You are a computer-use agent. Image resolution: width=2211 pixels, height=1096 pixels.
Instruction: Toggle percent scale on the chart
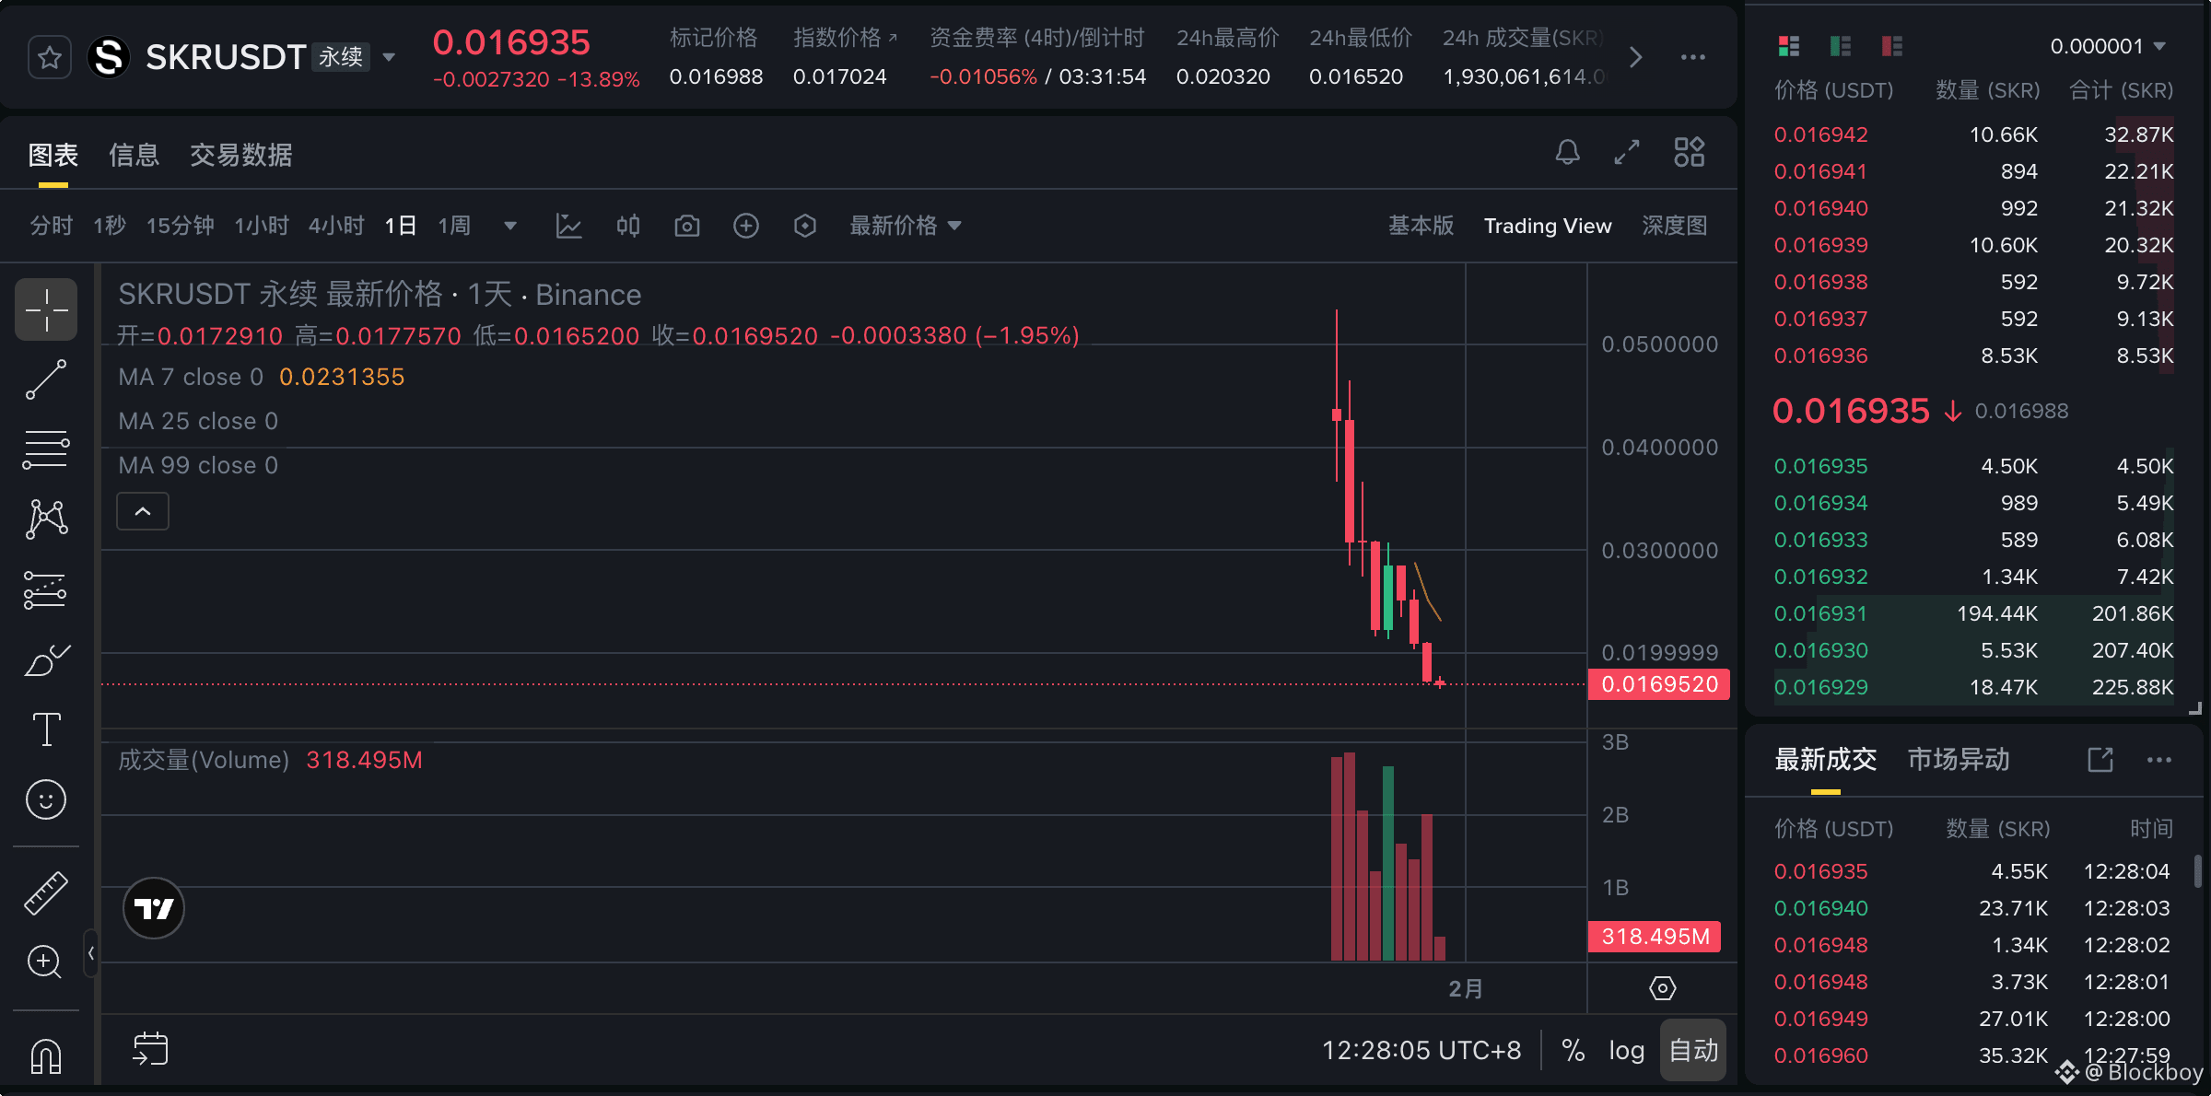coord(1573,1050)
